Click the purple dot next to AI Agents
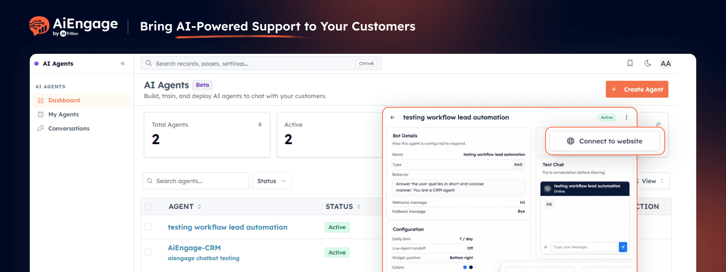The height and width of the screenshot is (272, 726). click(x=37, y=64)
